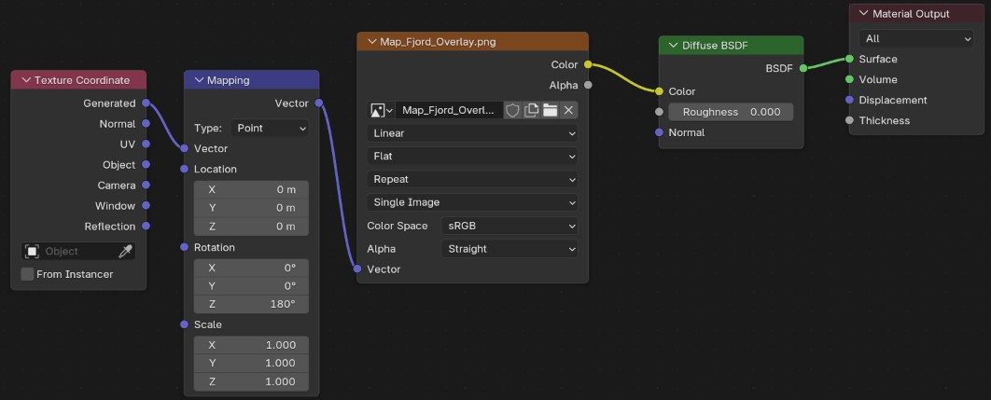Image resolution: width=991 pixels, height=400 pixels.
Task: Click the Object eyedropper icon
Action: pos(125,252)
